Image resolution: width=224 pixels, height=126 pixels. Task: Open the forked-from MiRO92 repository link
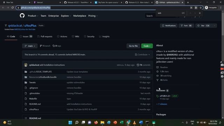pyautogui.click(x=25, y=29)
